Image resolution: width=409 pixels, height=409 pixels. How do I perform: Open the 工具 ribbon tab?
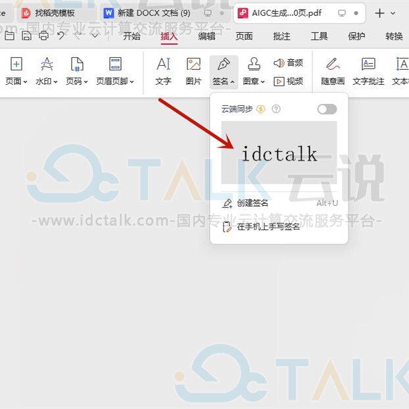coord(319,36)
